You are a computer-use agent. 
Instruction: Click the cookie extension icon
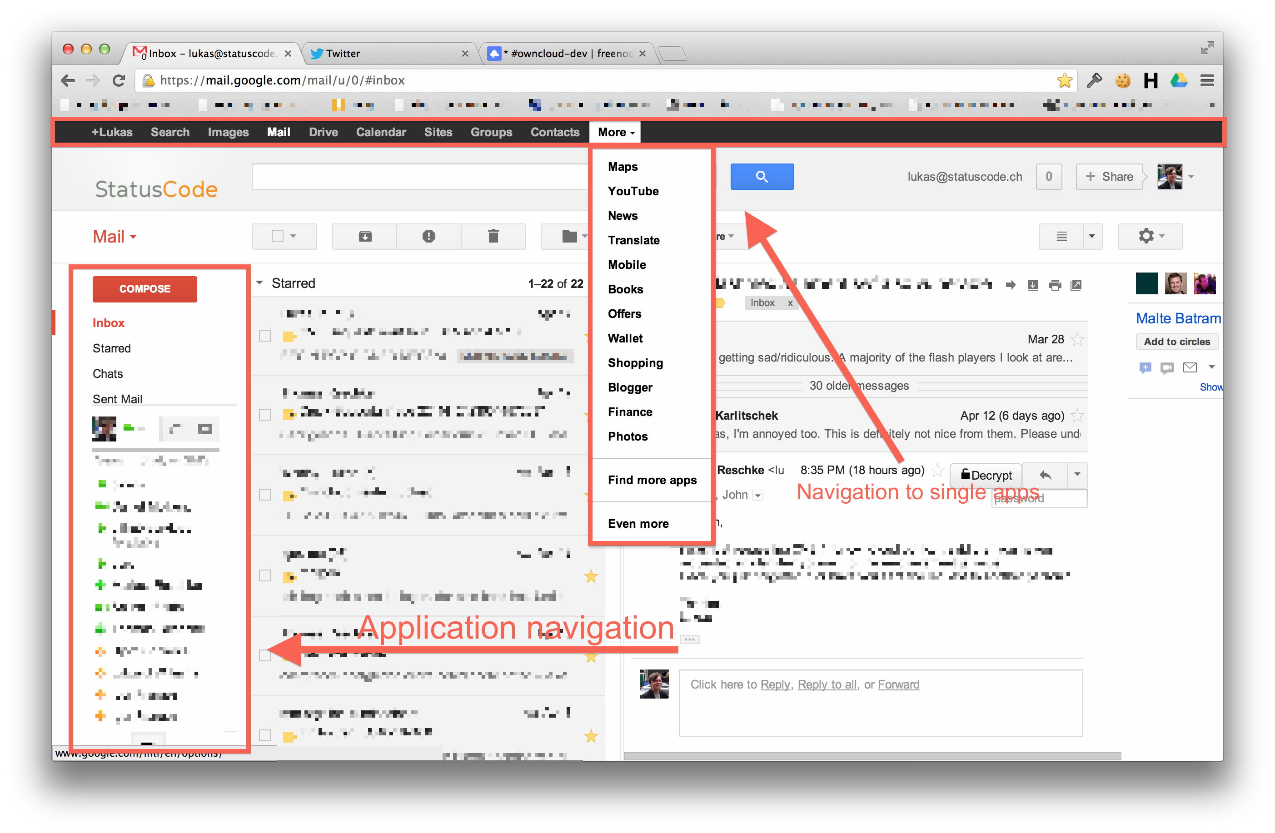[1122, 81]
